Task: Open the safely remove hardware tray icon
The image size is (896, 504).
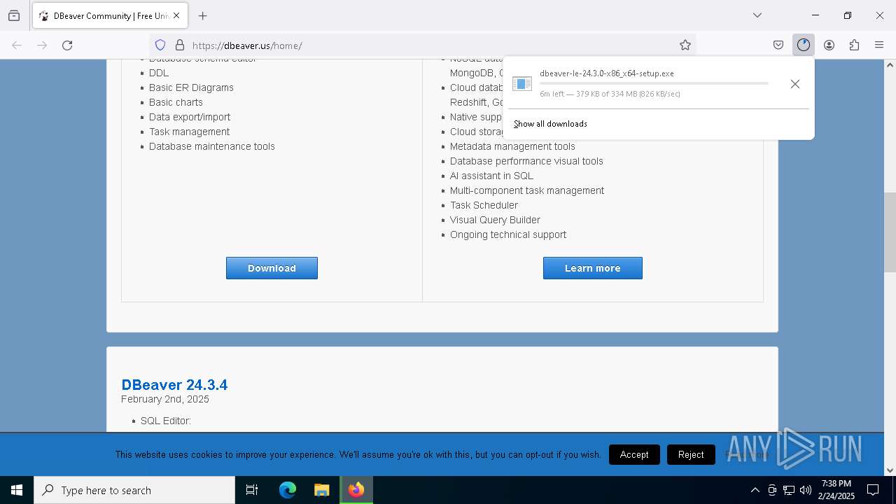Action: 772,490
